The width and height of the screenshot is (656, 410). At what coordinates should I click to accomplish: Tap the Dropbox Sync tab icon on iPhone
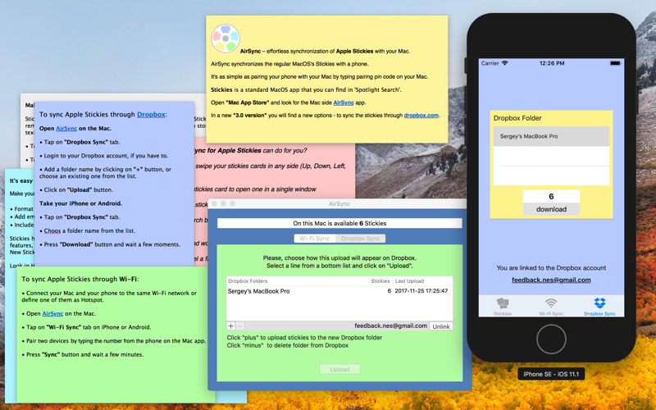[x=599, y=303]
